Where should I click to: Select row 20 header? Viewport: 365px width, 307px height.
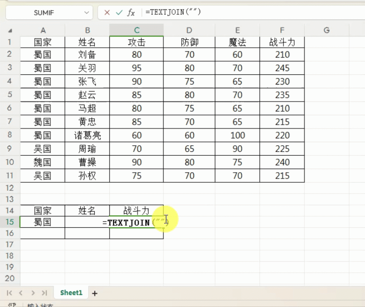(x=10, y=278)
